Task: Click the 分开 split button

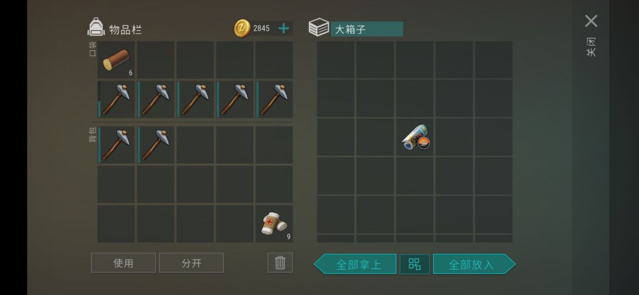Action: pyautogui.click(x=192, y=263)
